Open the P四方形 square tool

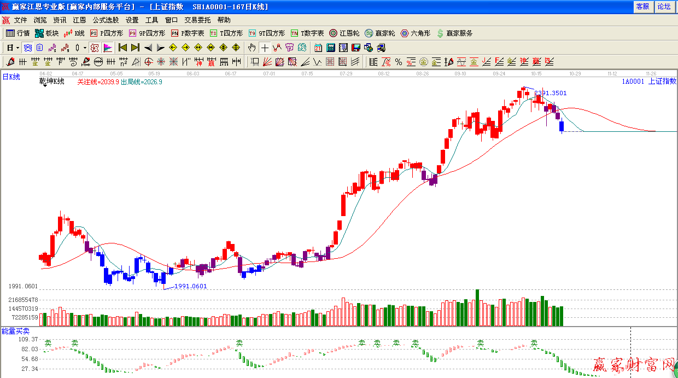106,33
